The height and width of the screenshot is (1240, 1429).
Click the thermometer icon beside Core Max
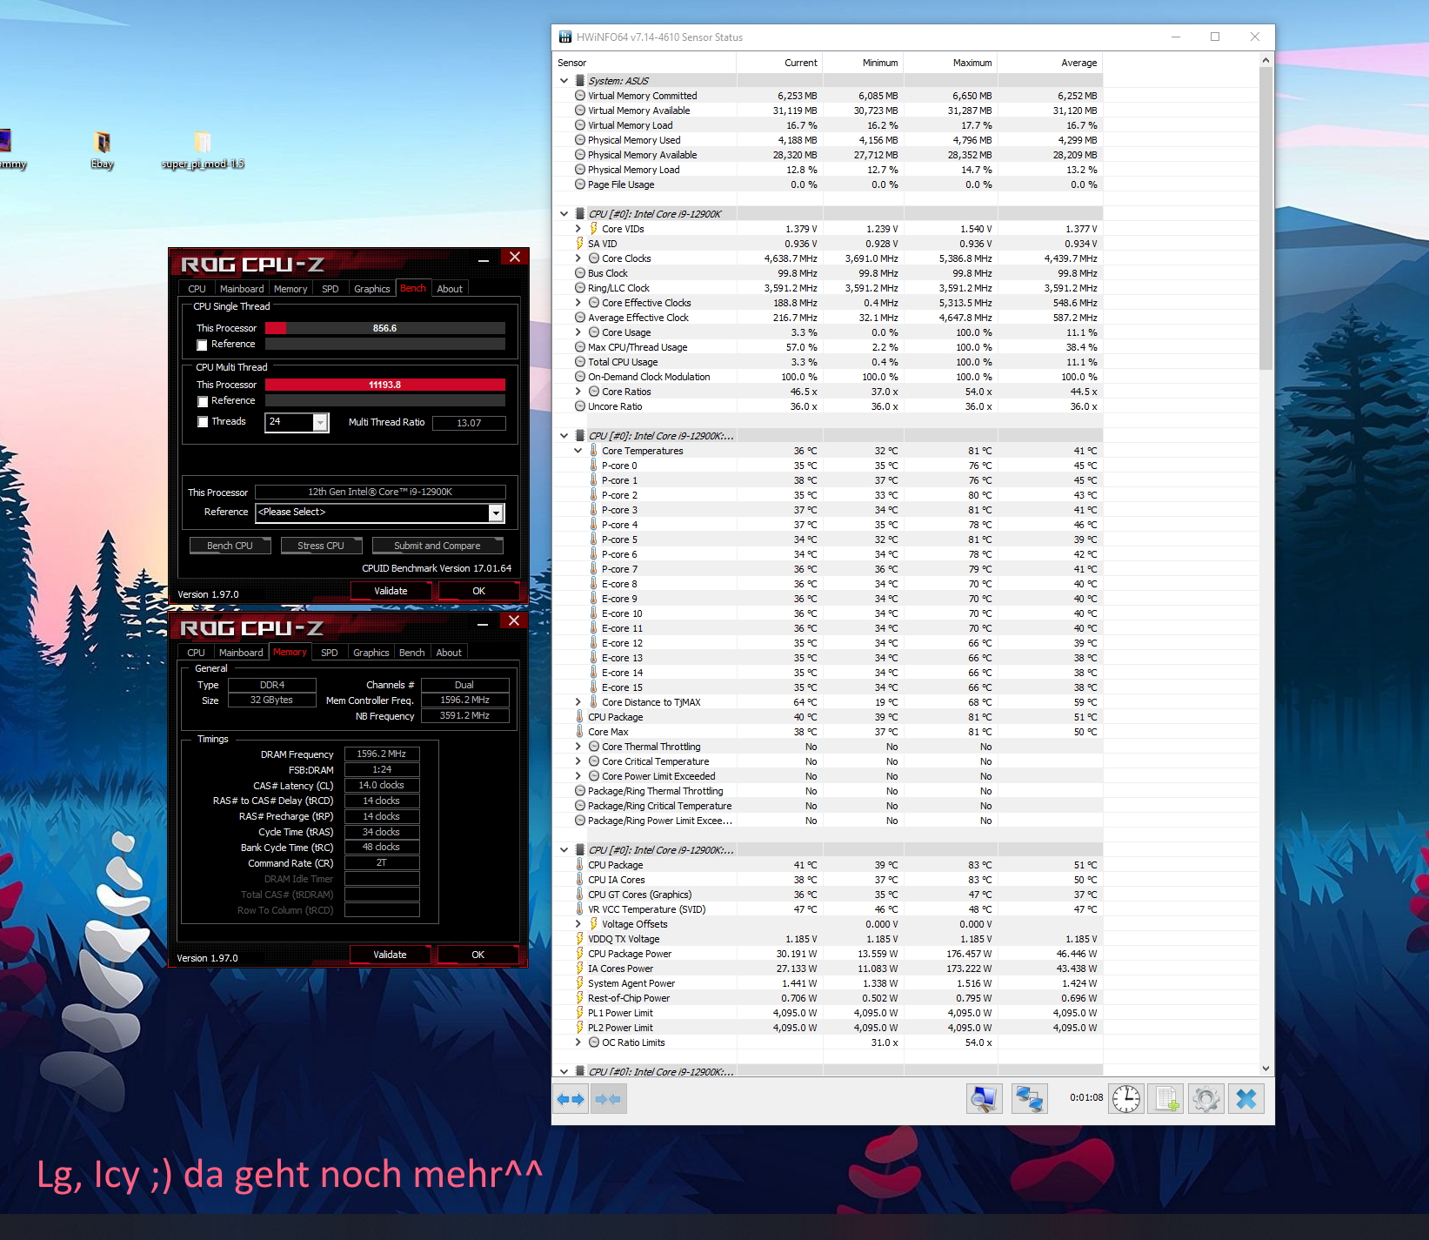(580, 732)
